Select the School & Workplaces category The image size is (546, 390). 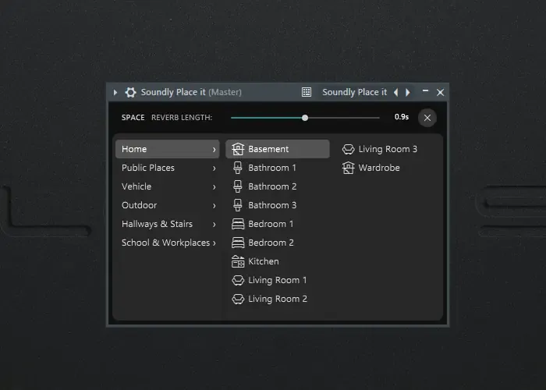[x=168, y=243]
